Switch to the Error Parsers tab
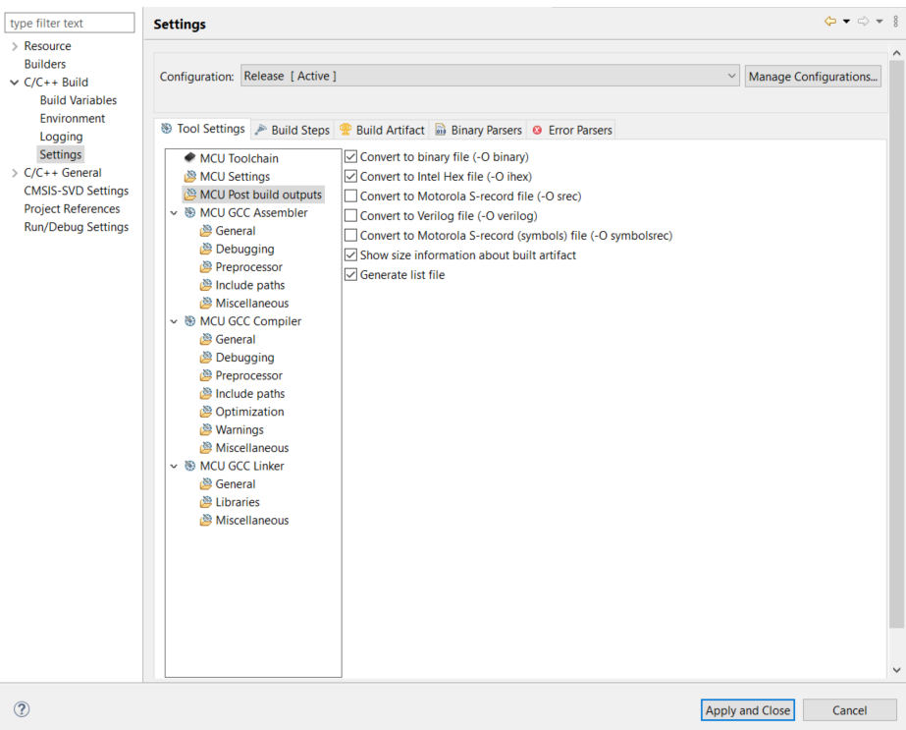 [x=572, y=130]
